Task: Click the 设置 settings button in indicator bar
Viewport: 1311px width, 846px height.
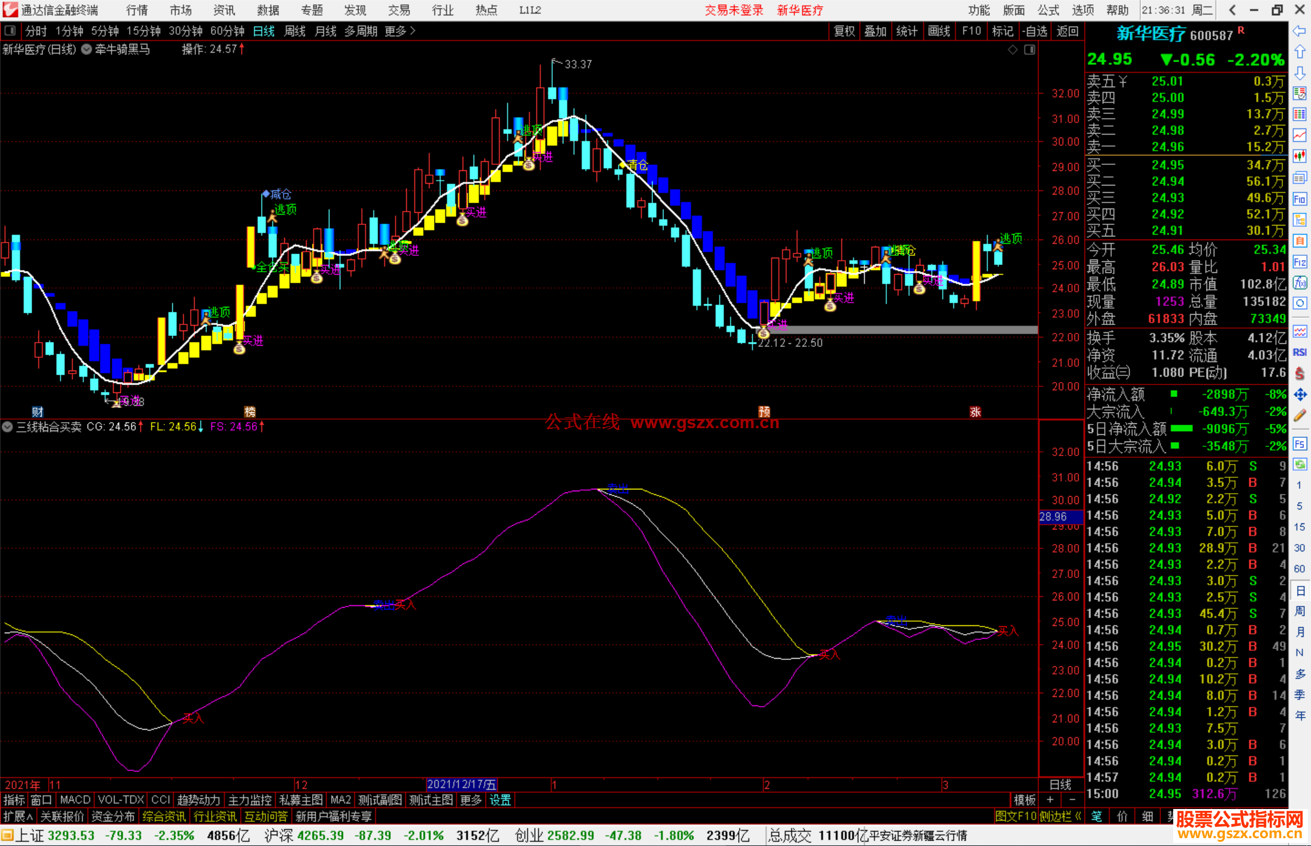Action: 500,800
